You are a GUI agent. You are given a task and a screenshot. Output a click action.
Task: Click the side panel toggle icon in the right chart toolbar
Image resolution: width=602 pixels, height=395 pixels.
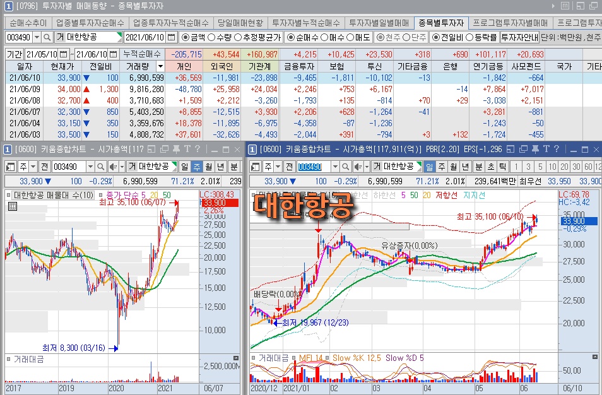[256, 167]
